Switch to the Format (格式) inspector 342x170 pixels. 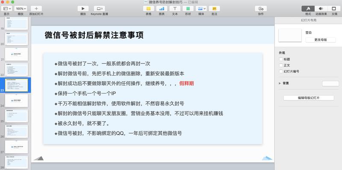point(308,9)
